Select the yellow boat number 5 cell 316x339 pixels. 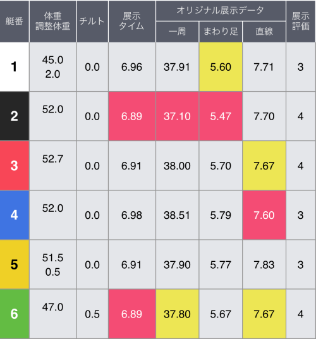tap(15, 264)
